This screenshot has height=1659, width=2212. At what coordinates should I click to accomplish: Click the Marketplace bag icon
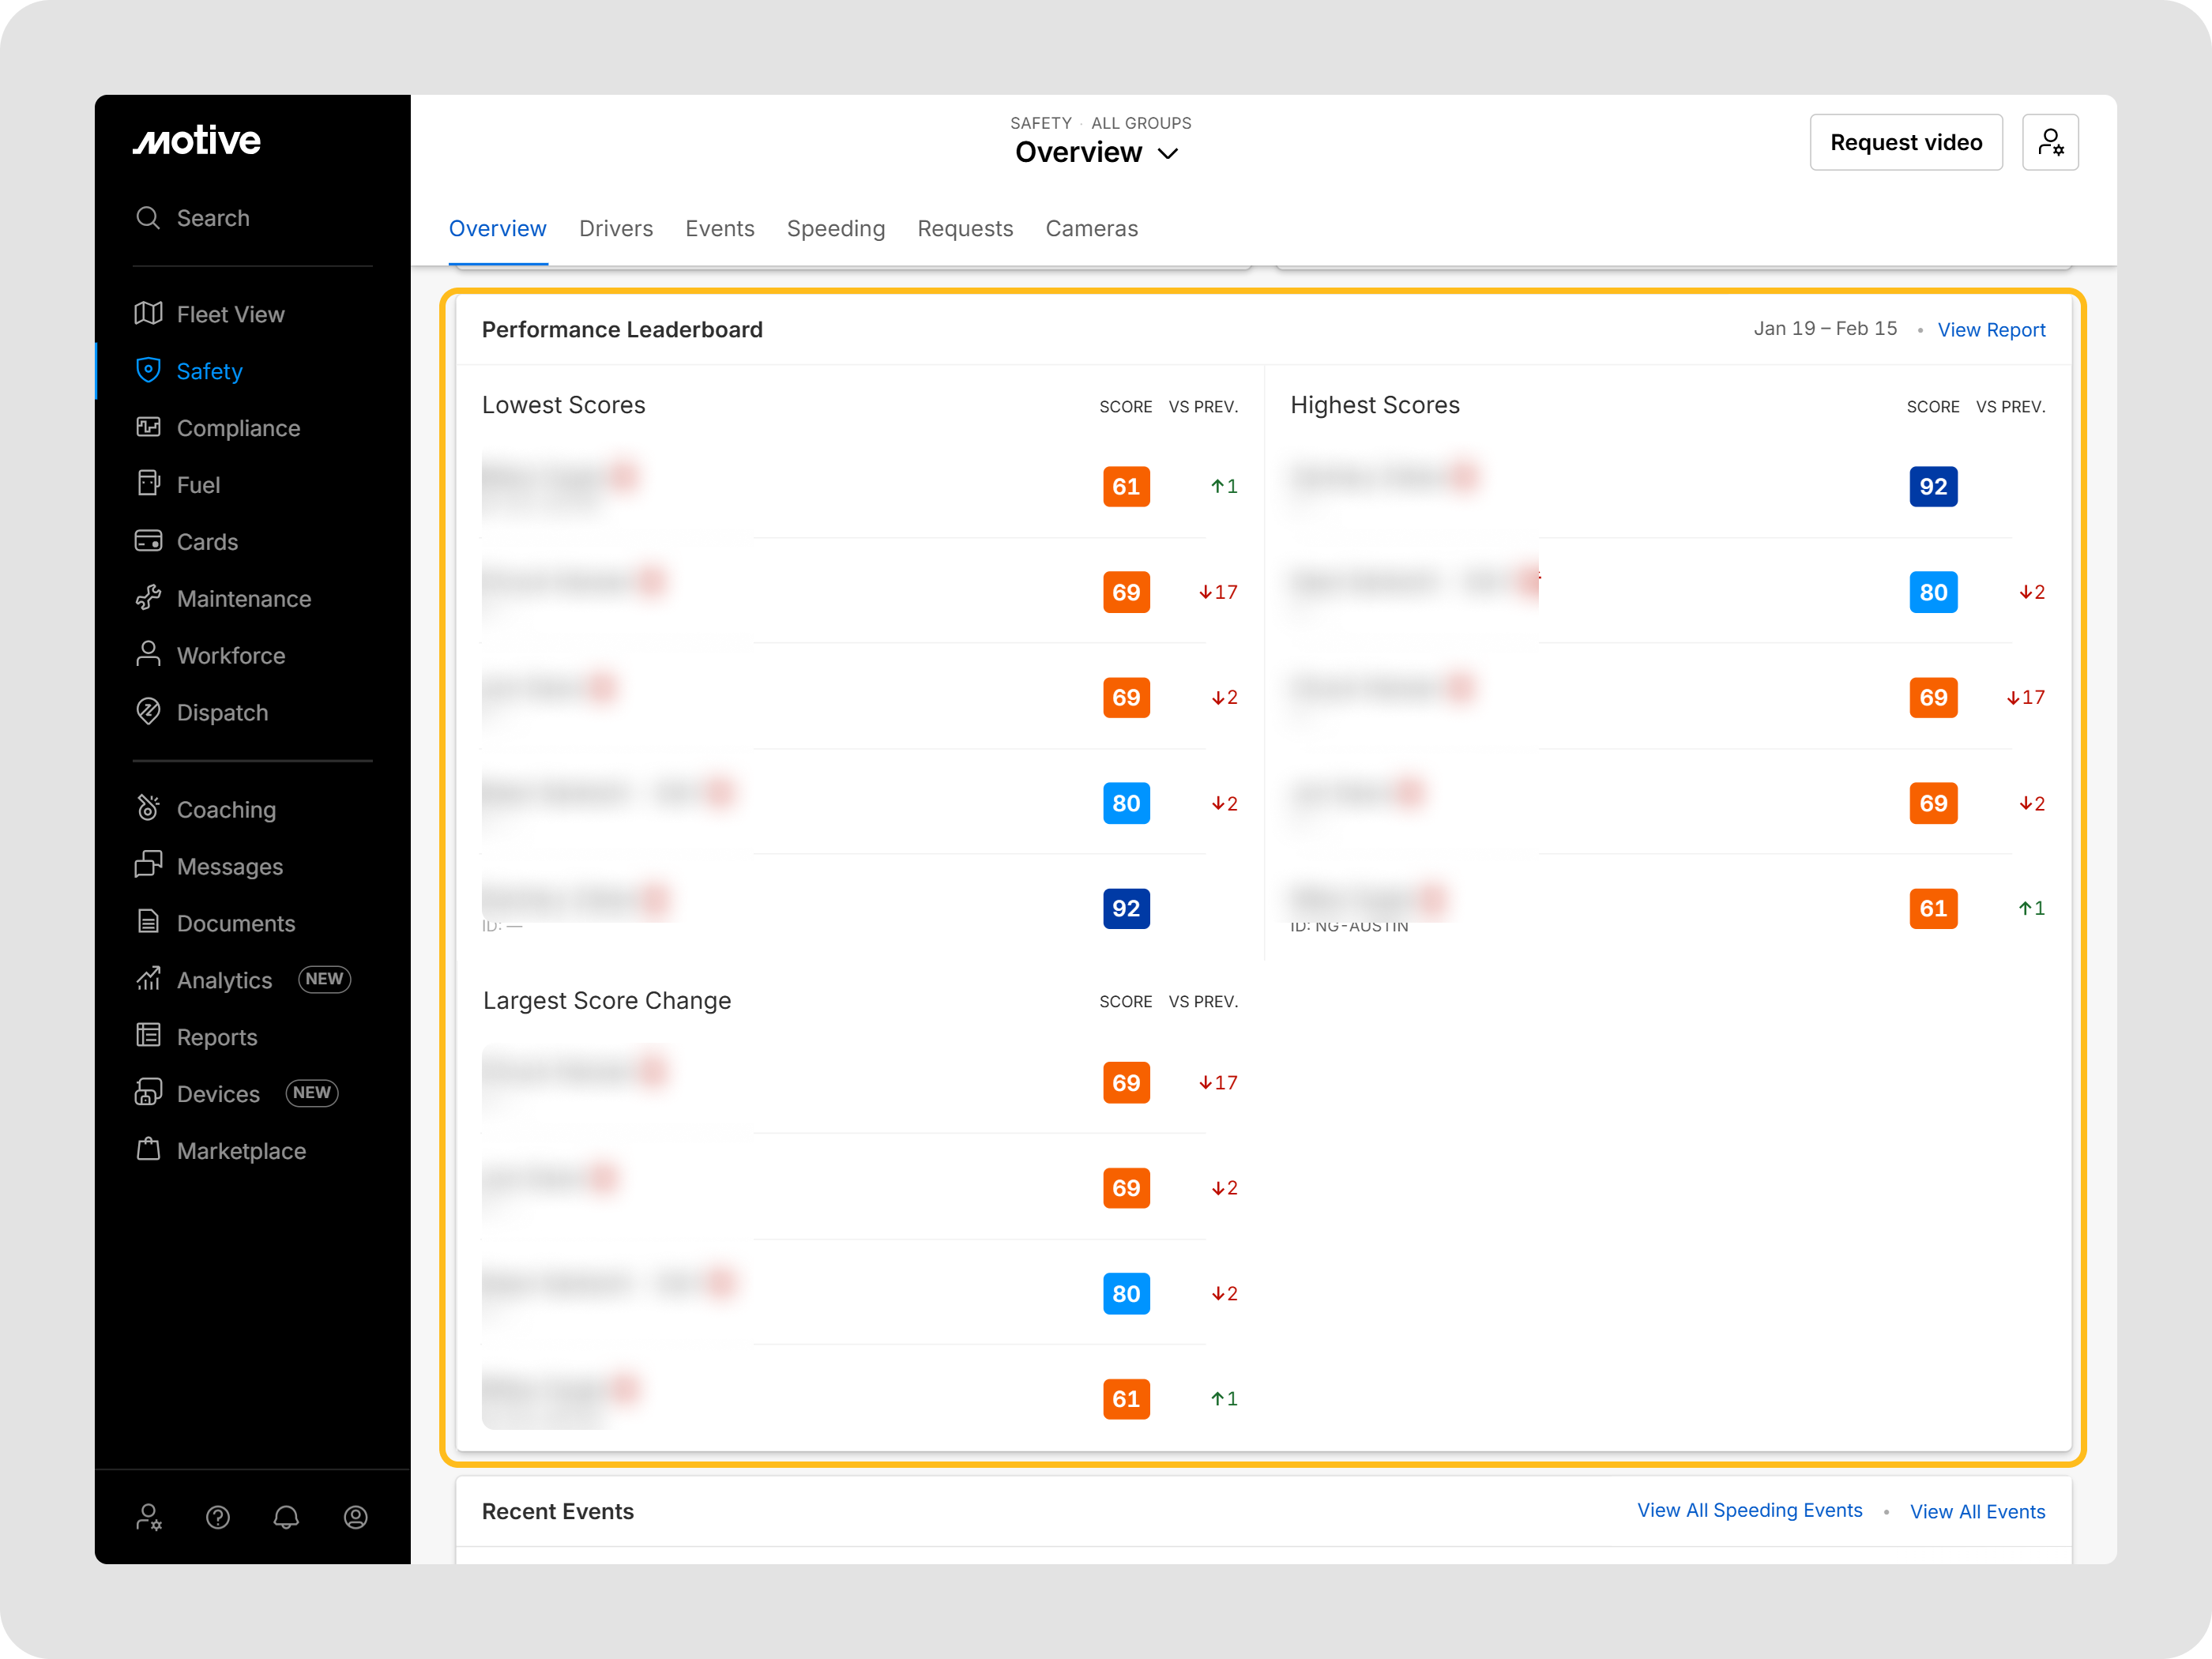tap(148, 1149)
